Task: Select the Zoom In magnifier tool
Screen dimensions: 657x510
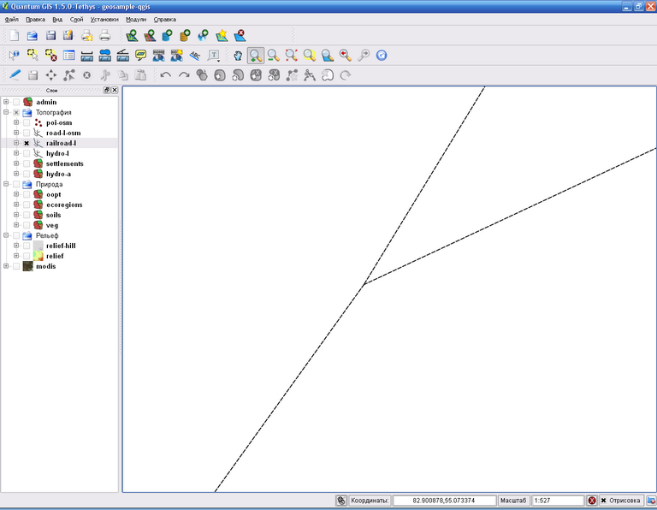Action: pyautogui.click(x=255, y=56)
